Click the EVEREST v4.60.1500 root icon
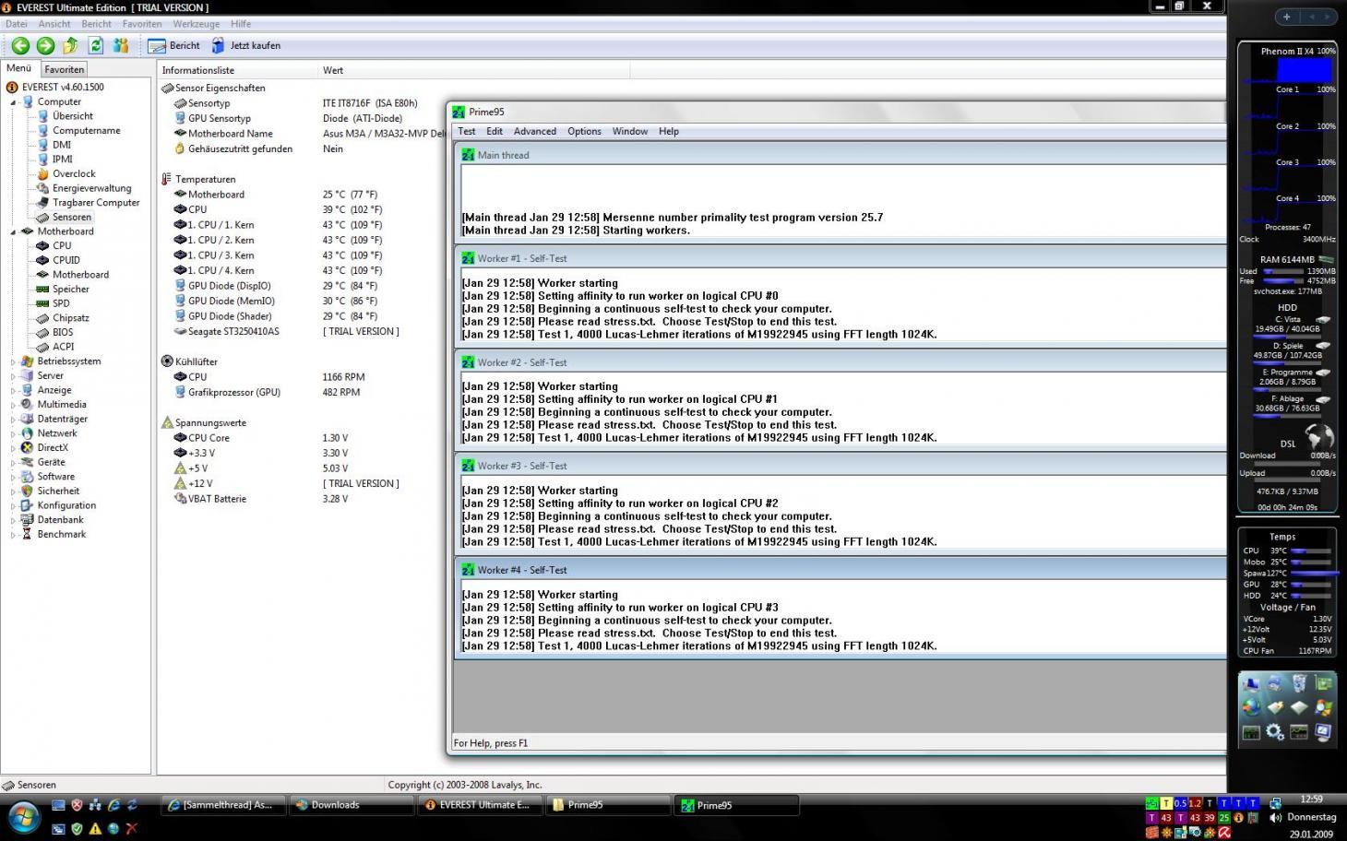1347x841 pixels. coord(12,88)
